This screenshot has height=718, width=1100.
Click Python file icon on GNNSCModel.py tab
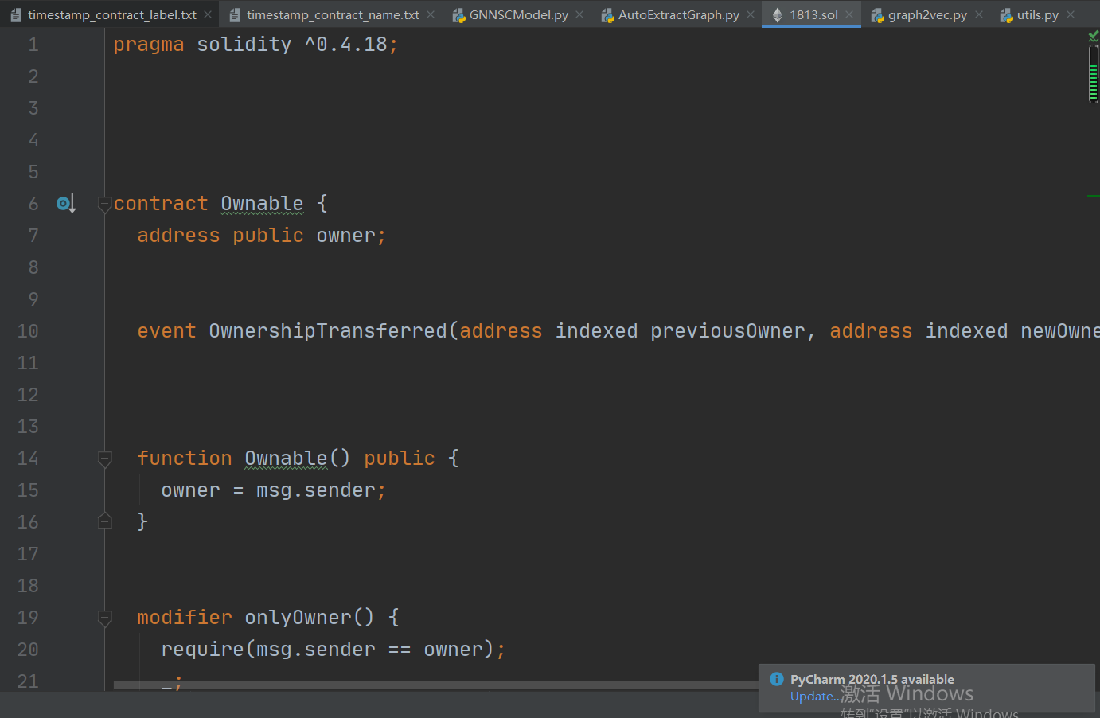point(458,15)
